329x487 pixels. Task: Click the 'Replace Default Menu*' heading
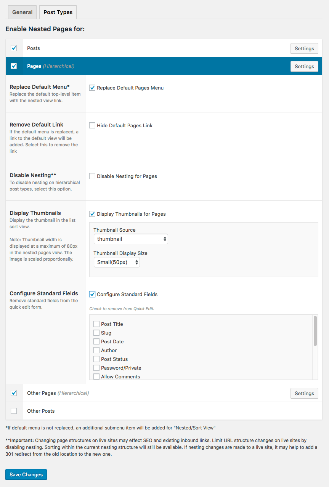(x=40, y=87)
